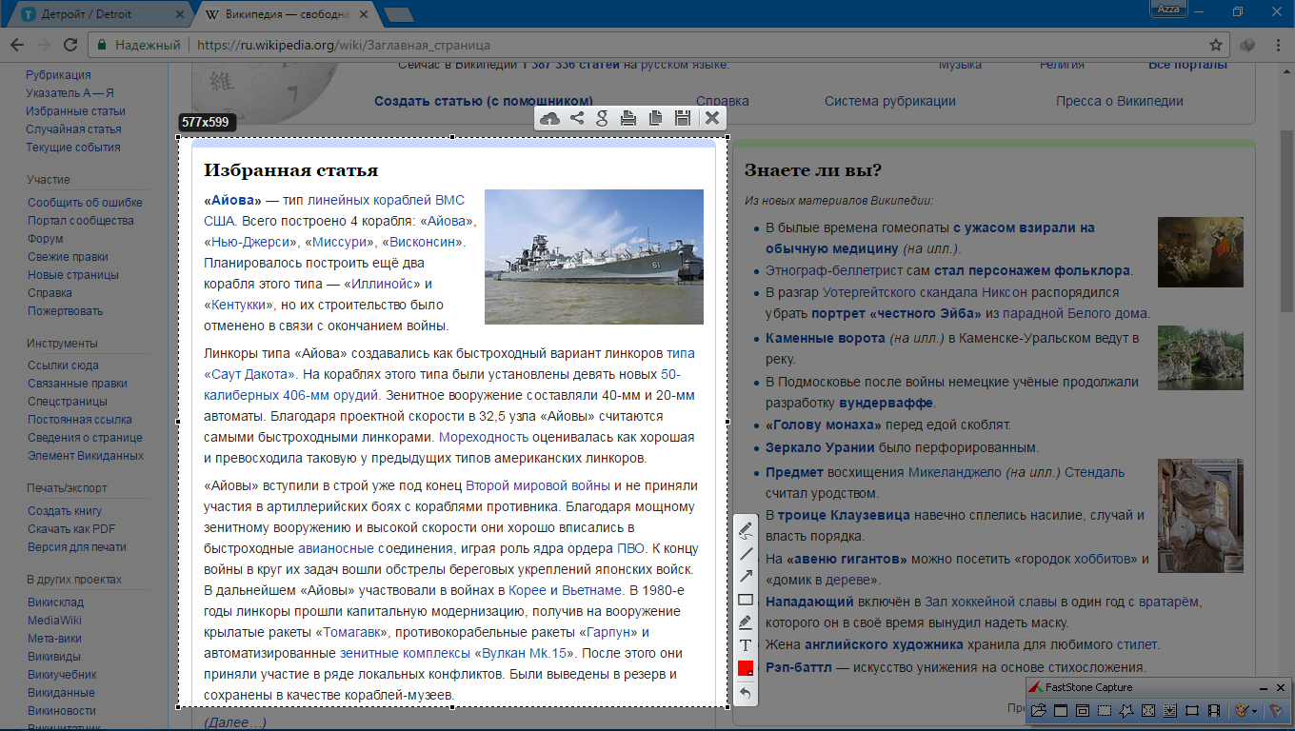Screen dimensions: 1295x731
Task: Capture full screen in FastStone
Action: (1148, 710)
